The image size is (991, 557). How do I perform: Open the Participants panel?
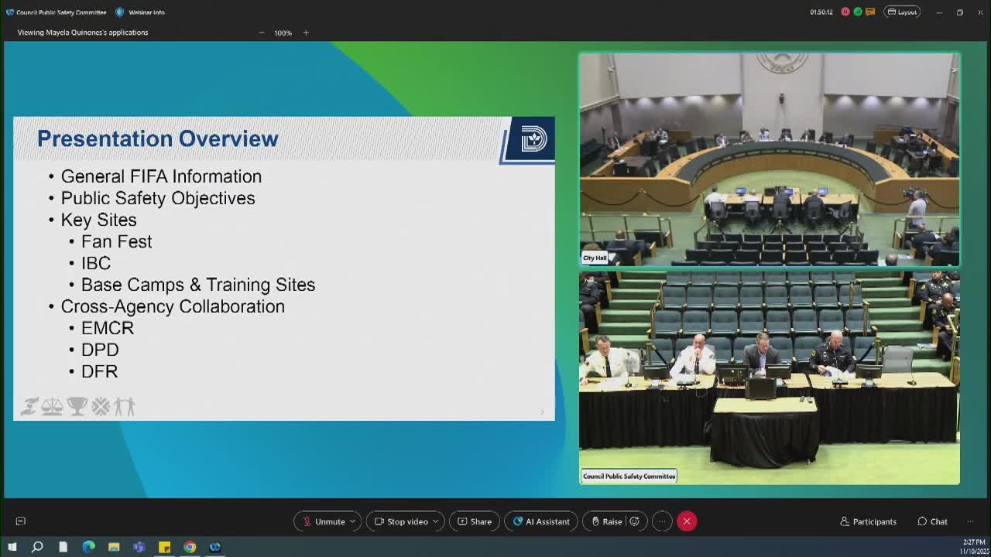coord(868,521)
